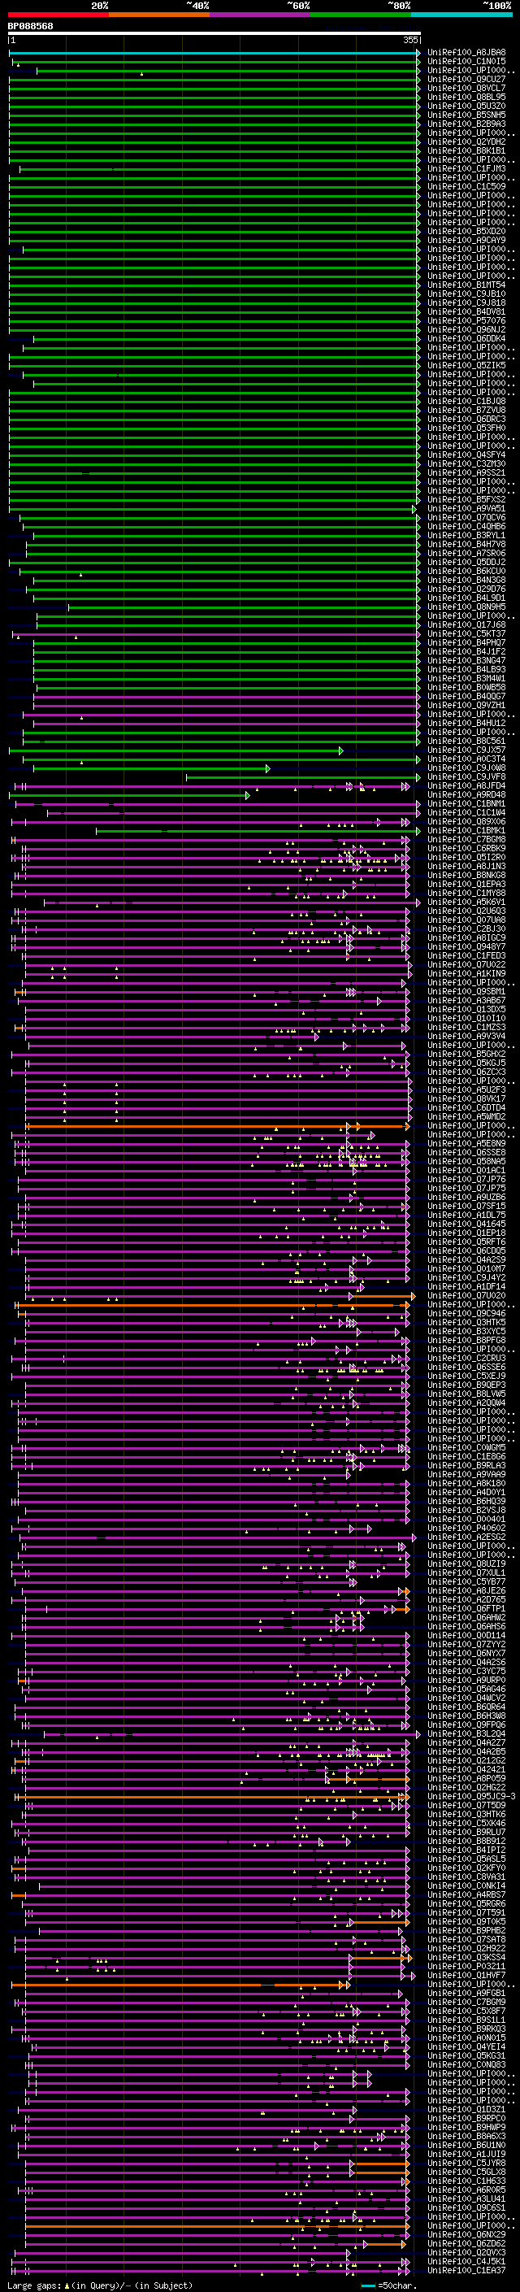Select the UniRef100_C9J818 label

tap(466, 302)
